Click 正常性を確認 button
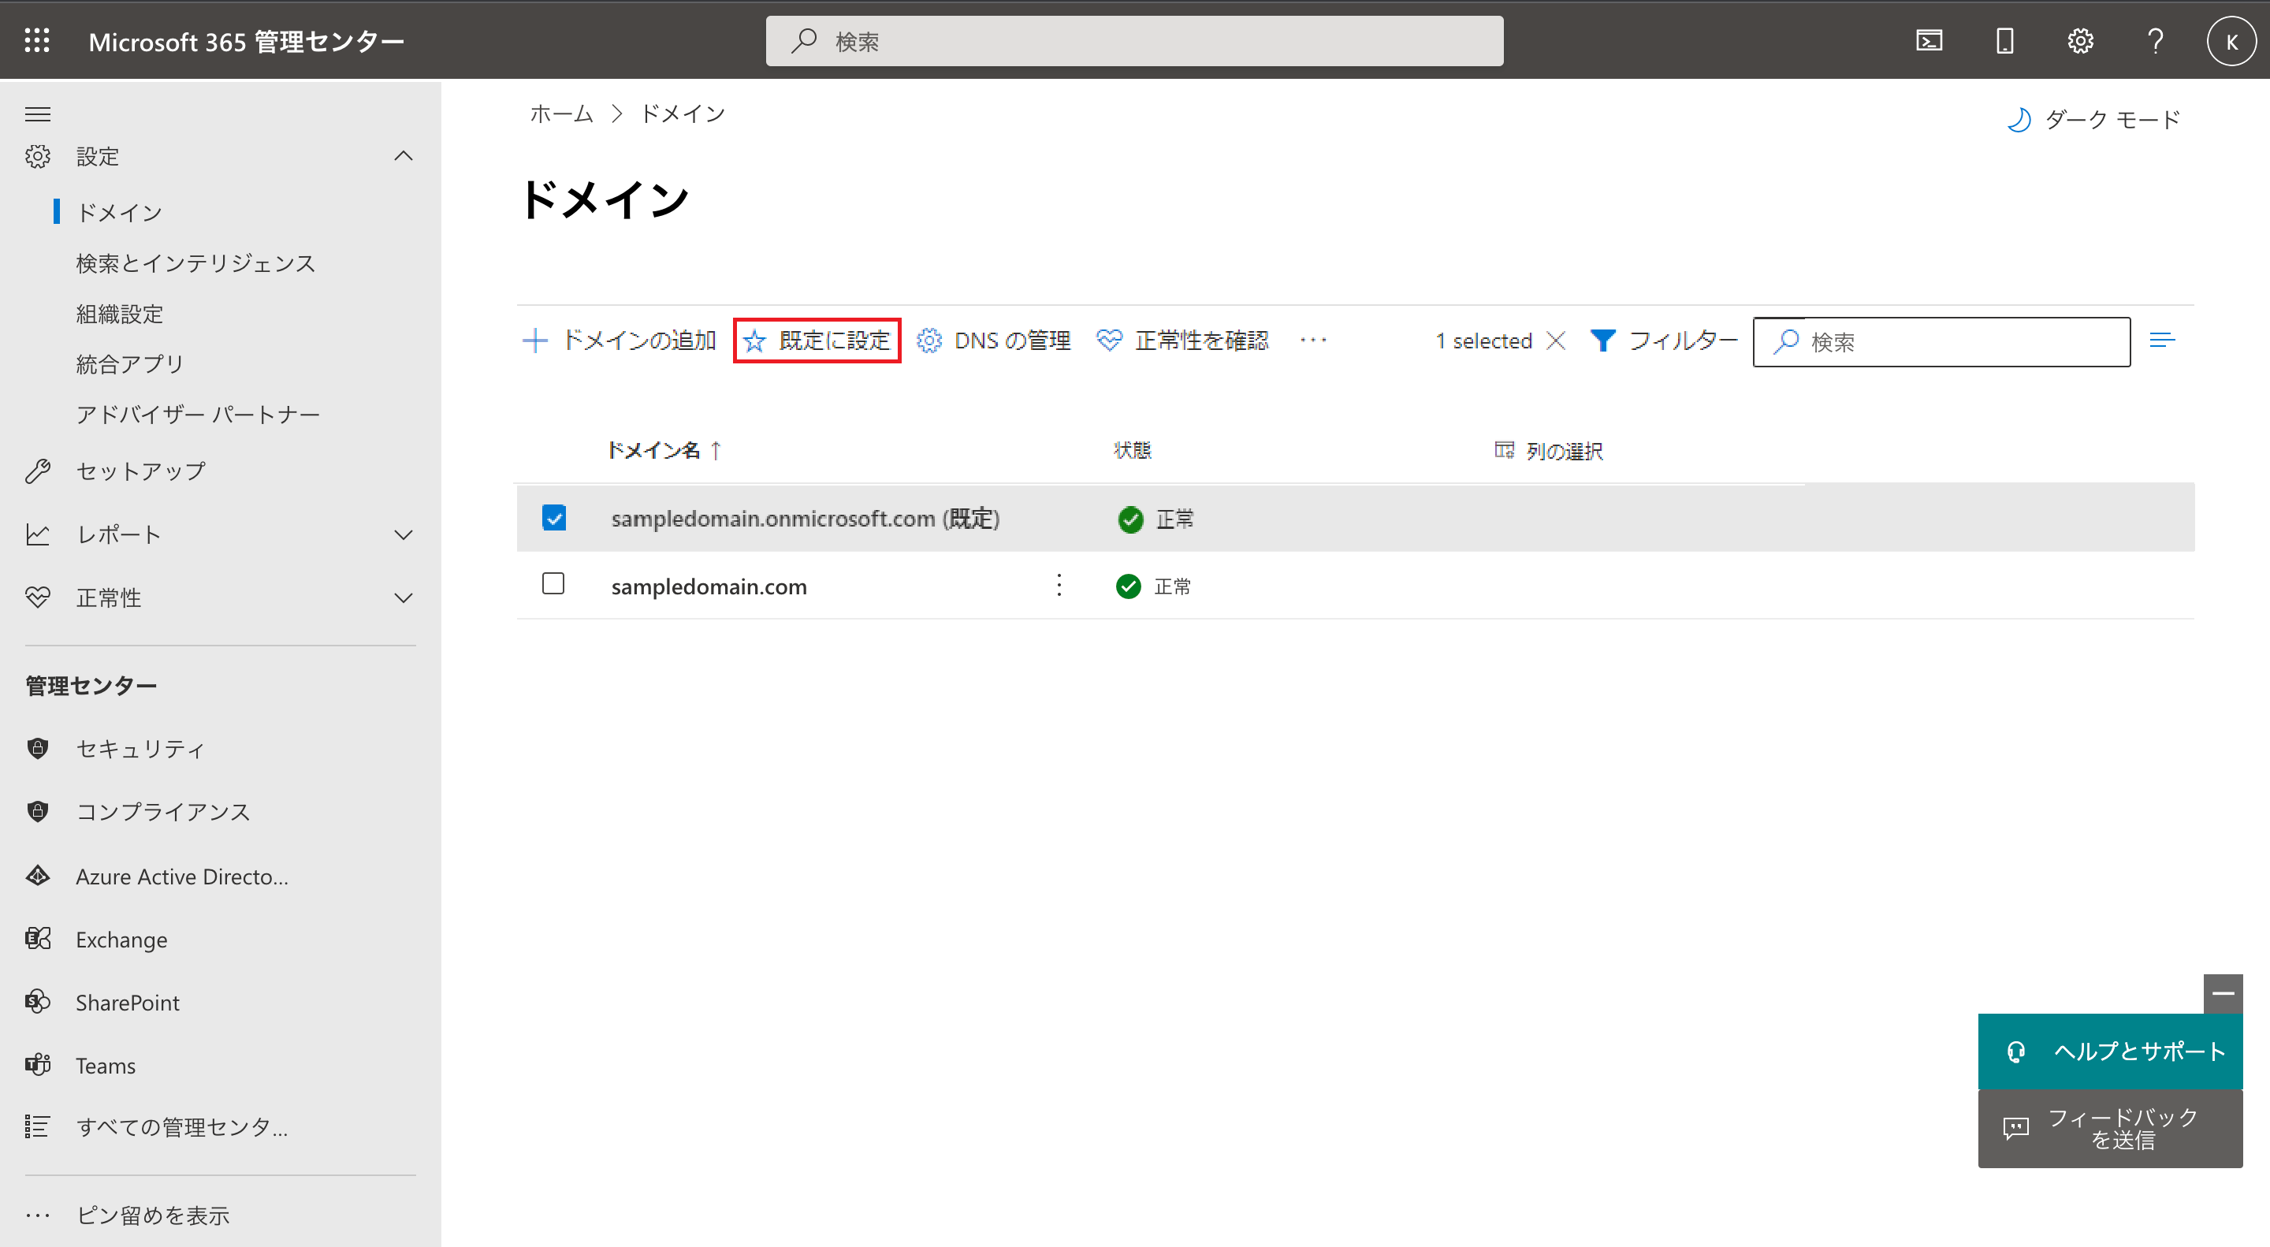Image resolution: width=2270 pixels, height=1247 pixels. pyautogui.click(x=1182, y=341)
